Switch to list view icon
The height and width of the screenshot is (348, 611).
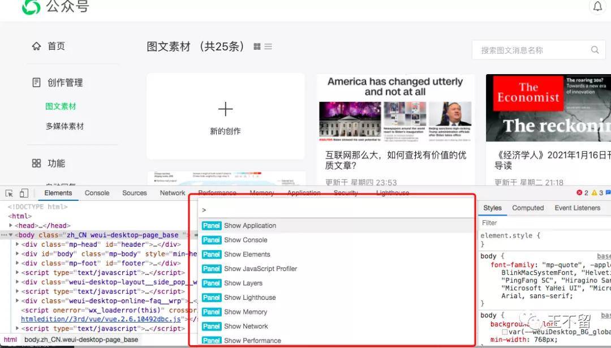pos(268,46)
